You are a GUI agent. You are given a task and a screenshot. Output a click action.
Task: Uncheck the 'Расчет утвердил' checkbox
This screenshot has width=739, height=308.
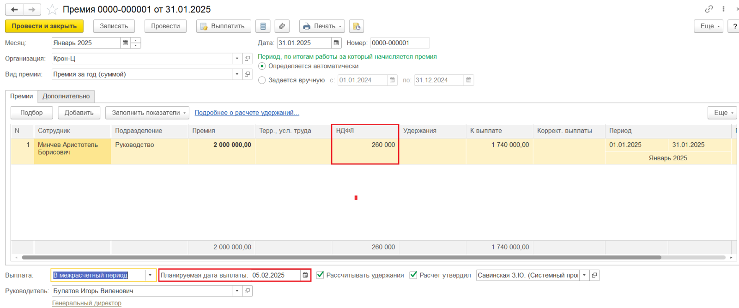pos(413,275)
